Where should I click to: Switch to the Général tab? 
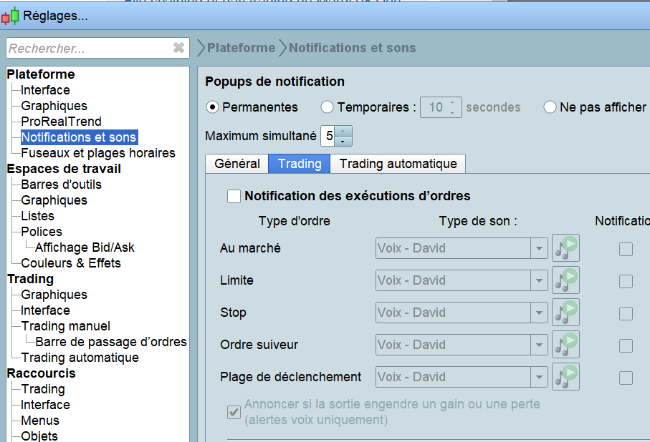point(237,164)
